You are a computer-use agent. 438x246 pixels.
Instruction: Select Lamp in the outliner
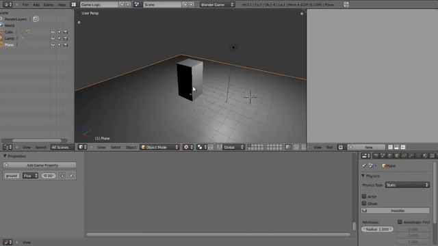click(9, 38)
